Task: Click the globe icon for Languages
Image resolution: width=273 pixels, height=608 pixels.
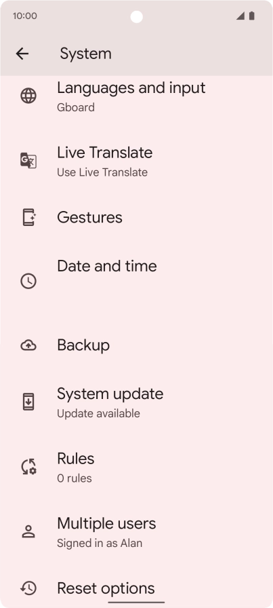Action: pos(28,96)
